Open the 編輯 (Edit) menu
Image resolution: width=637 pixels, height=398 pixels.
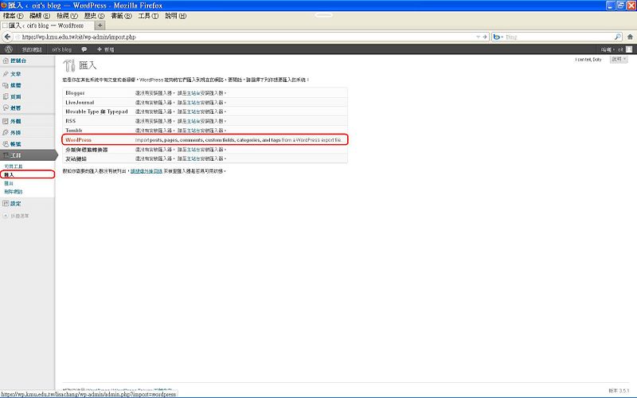point(40,16)
